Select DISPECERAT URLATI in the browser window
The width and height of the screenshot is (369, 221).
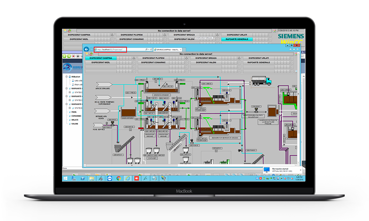coord(259,58)
